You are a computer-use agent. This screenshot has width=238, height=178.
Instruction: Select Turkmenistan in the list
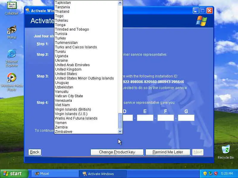click(x=86, y=43)
